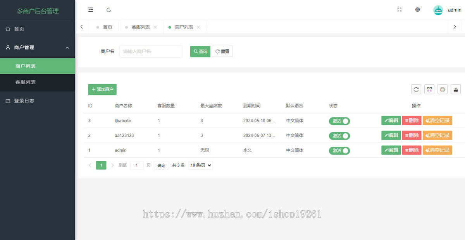Refresh the table with the reload icon
The height and width of the screenshot is (240, 465).
(416, 89)
